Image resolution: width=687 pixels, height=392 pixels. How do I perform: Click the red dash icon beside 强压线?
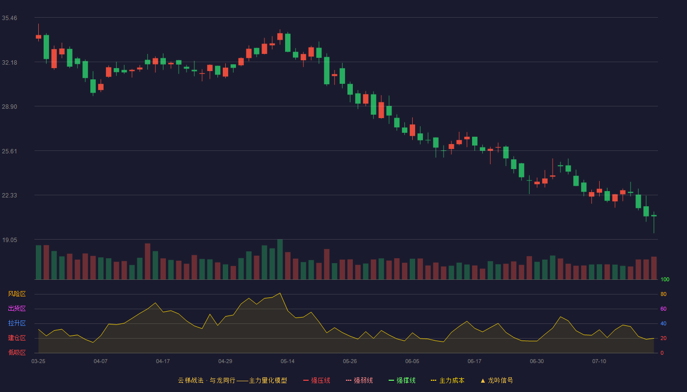306,380
